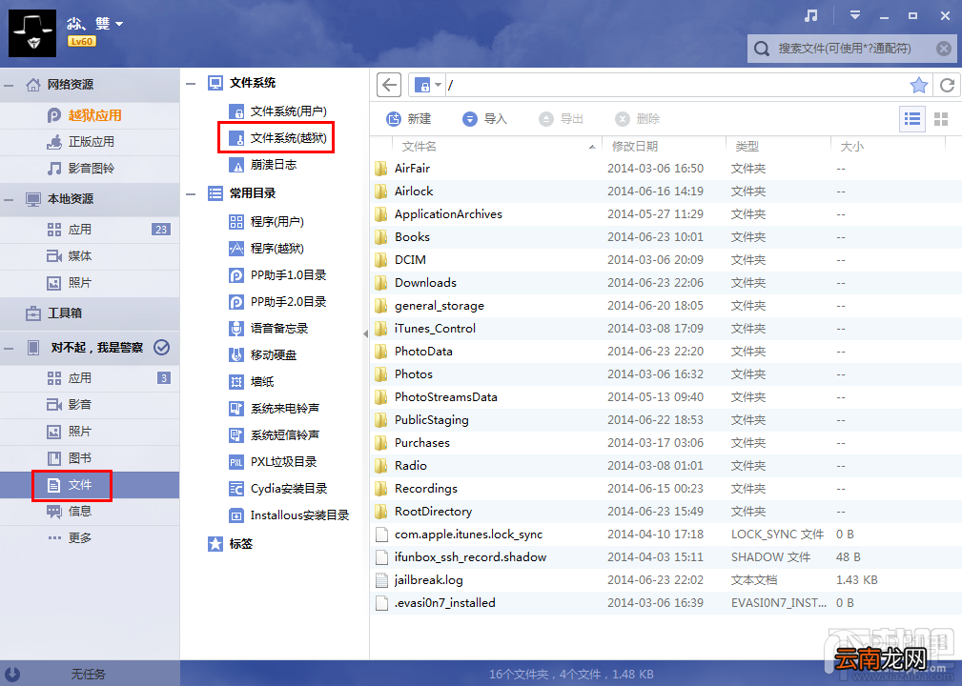Click the 新建 new button

409,119
